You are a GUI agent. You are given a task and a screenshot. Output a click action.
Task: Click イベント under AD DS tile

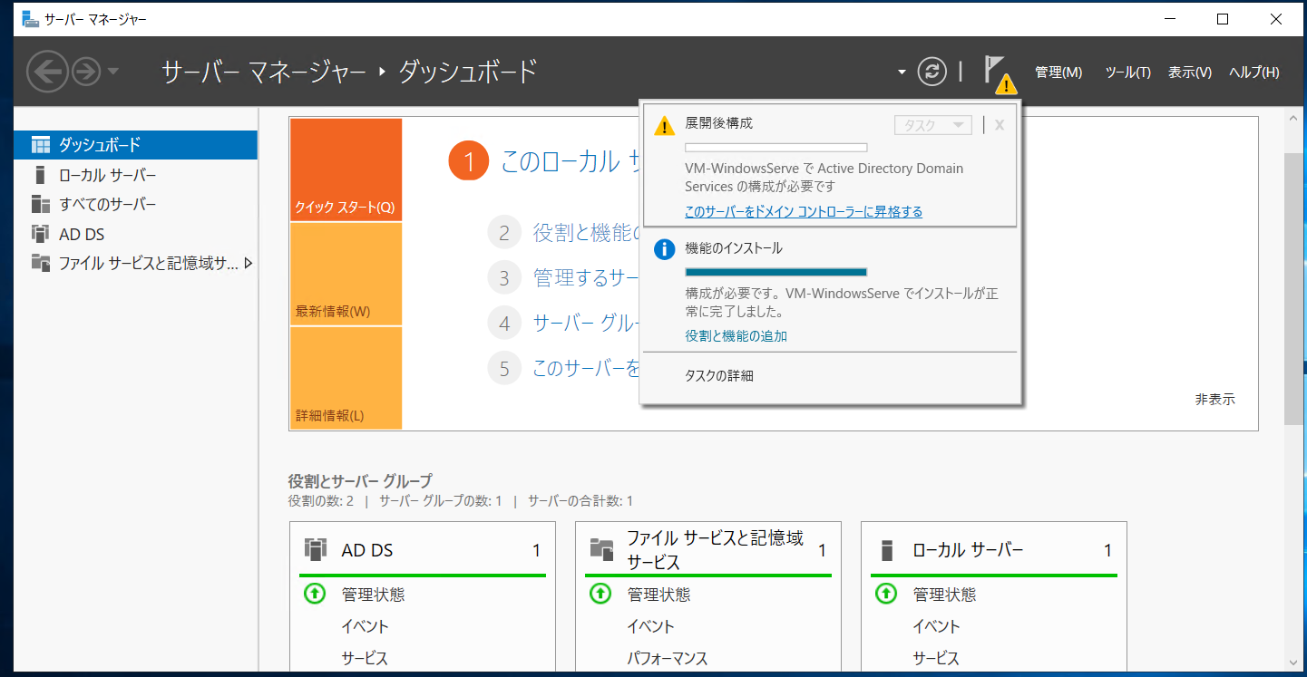[x=366, y=626]
